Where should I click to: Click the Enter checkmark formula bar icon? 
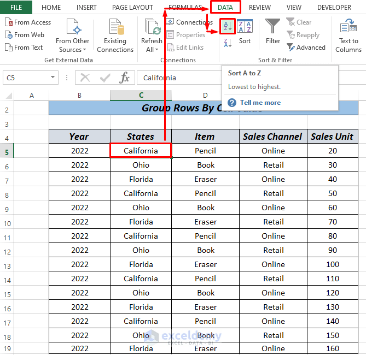(x=105, y=78)
